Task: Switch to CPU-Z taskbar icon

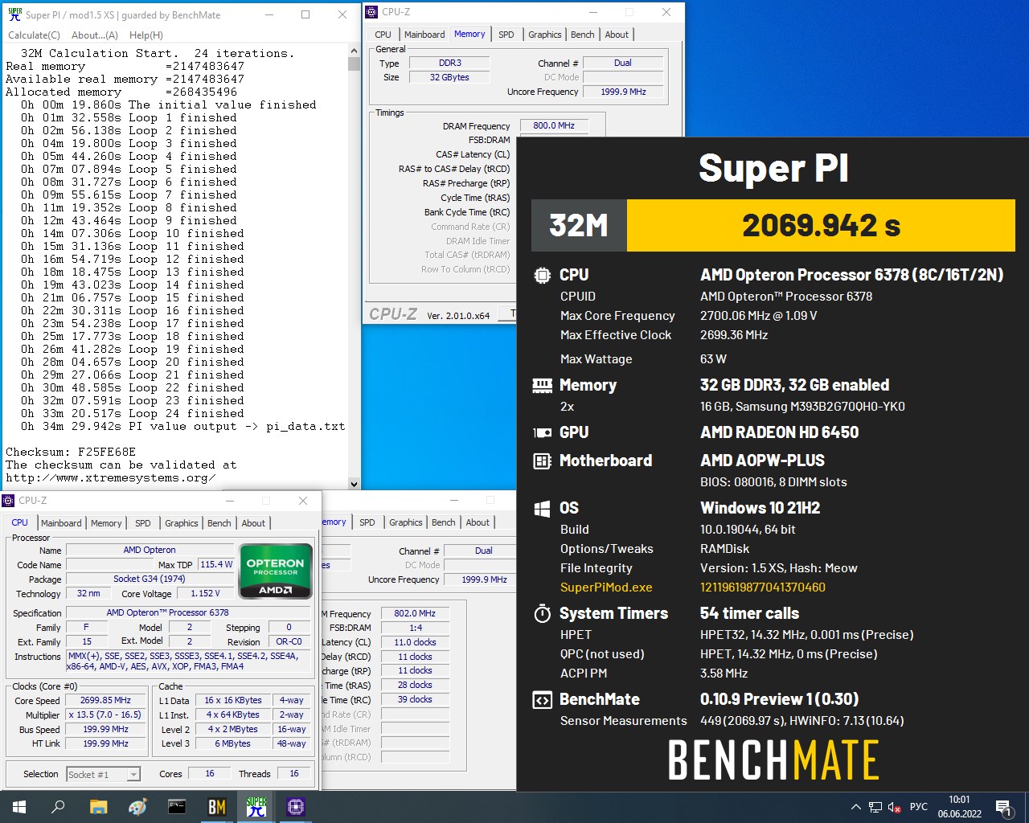Action: coord(295,807)
